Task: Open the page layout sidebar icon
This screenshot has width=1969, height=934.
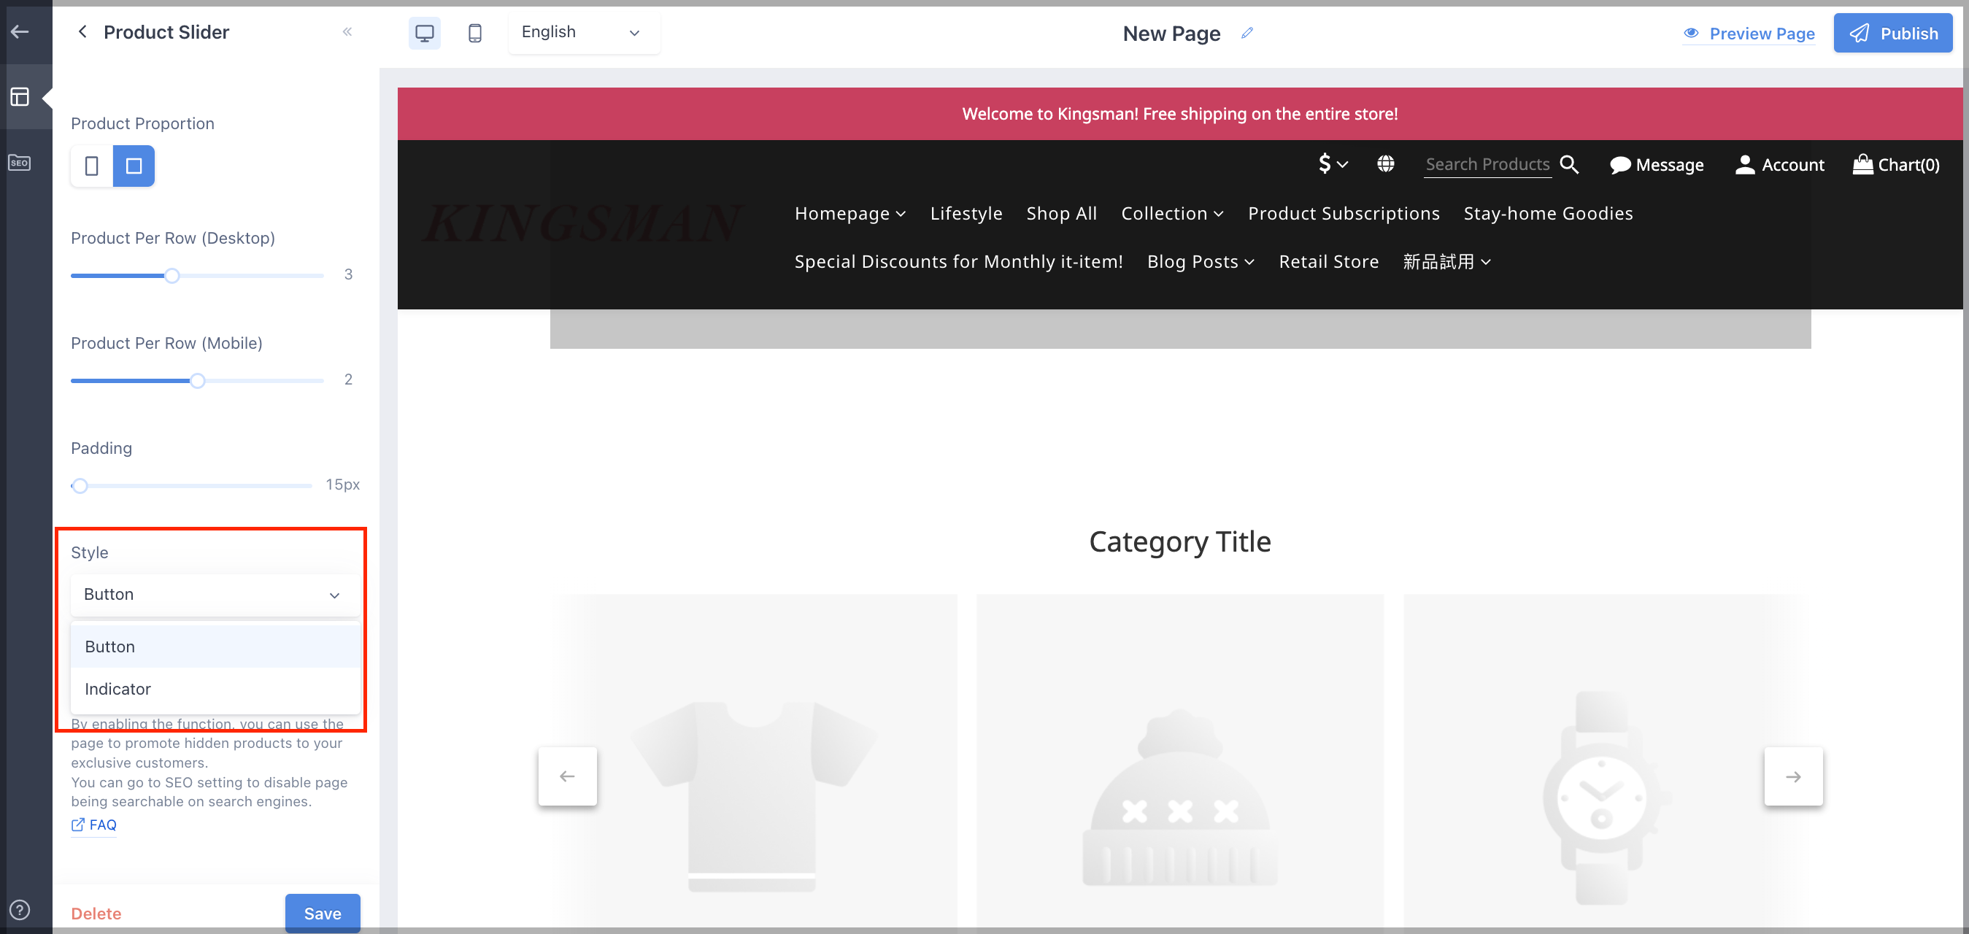Action: coord(20,97)
